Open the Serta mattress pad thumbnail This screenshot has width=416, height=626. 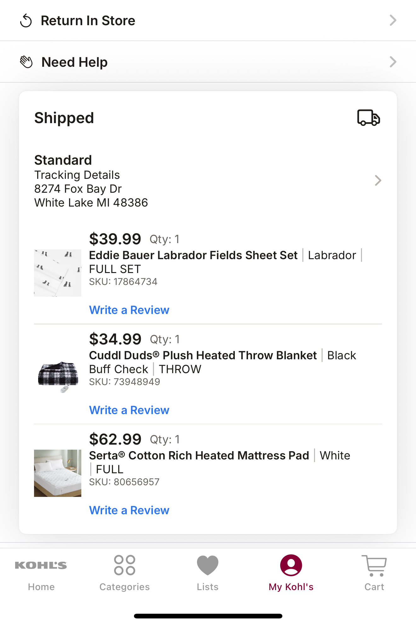click(58, 473)
